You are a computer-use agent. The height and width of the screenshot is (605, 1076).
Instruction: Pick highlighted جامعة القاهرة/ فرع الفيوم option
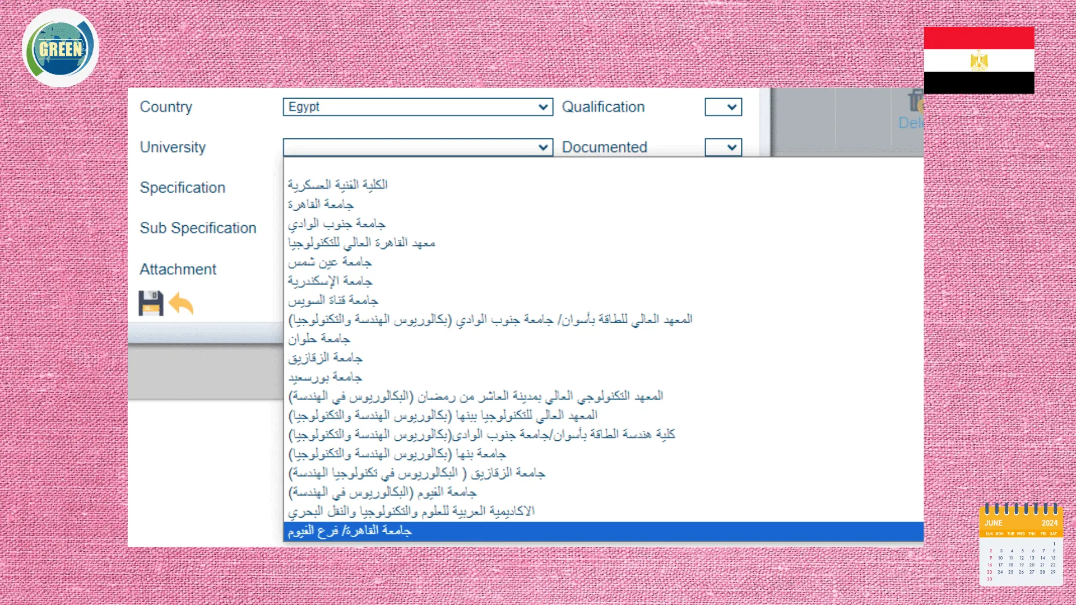pos(350,531)
